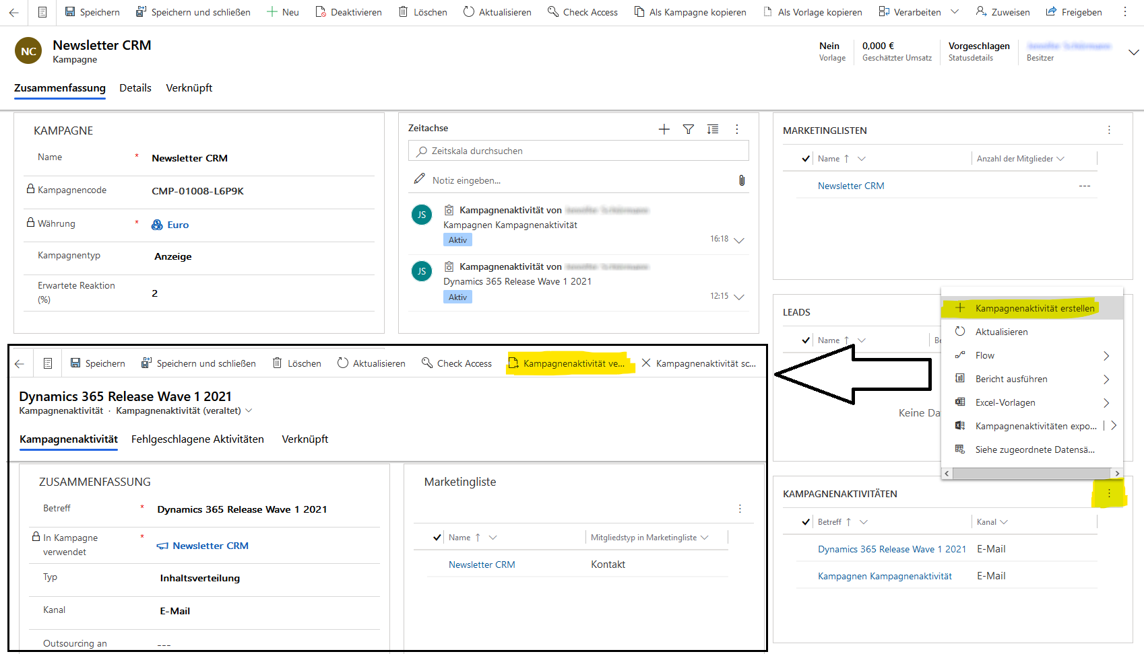Viewport: 1144px width, 654px height.
Task: Go back in campaign activity form
Action: (x=19, y=363)
